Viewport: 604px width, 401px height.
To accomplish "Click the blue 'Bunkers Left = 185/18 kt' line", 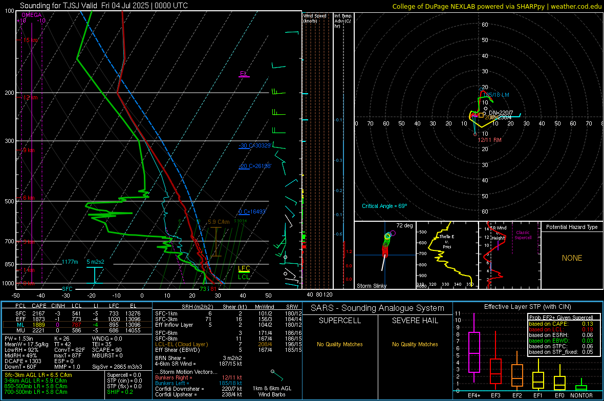I will [x=199, y=383].
